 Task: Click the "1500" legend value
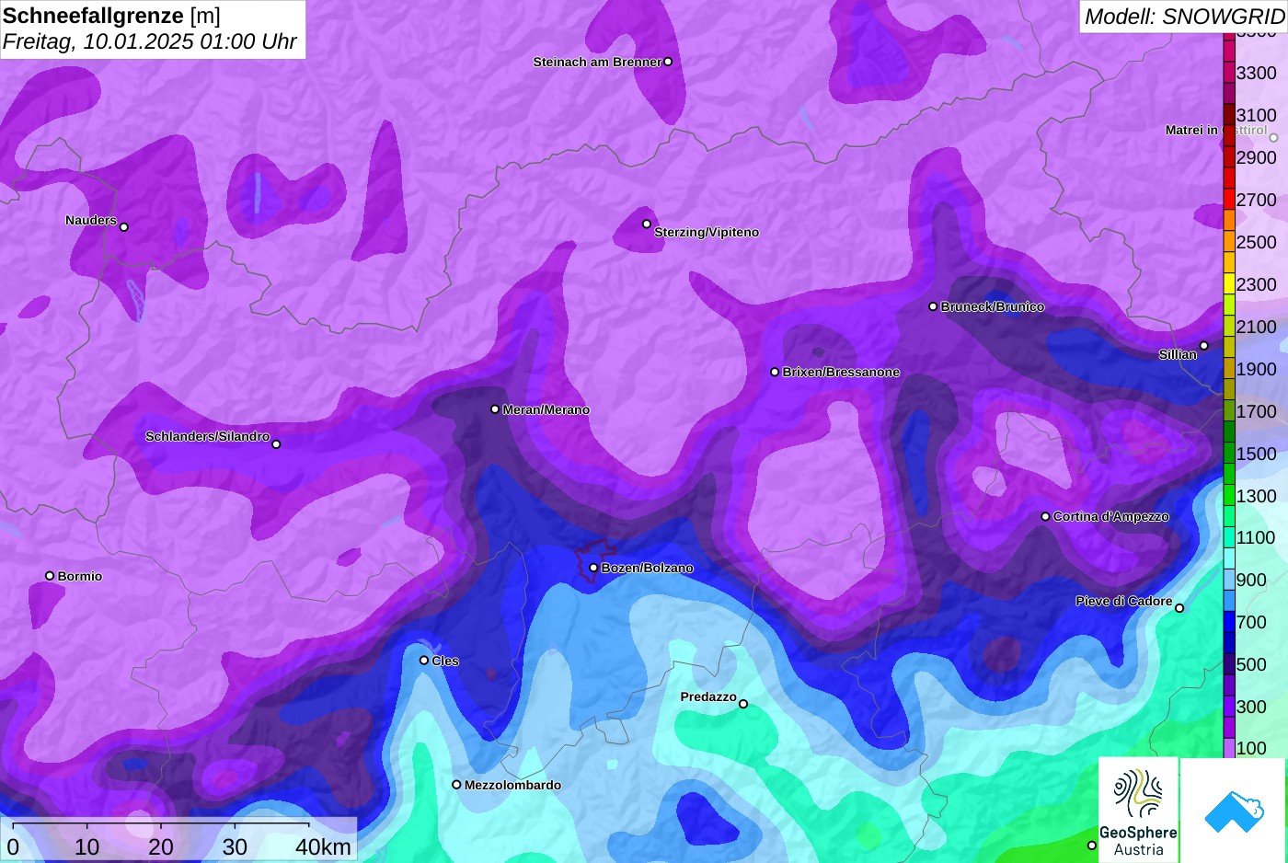(x=1257, y=454)
